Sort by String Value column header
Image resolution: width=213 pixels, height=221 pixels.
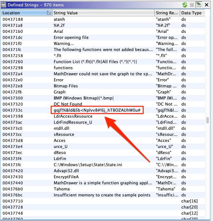pyautogui.click(x=102, y=13)
